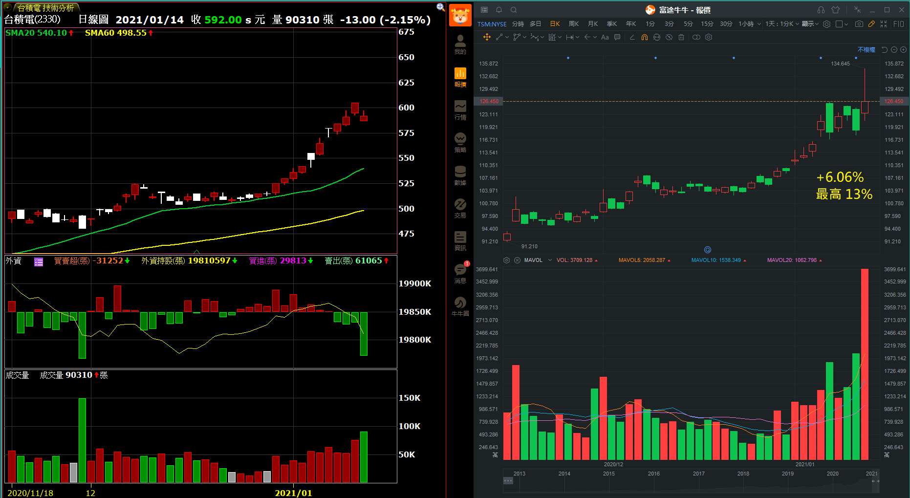Toggle the magnet snap mode

645,37
